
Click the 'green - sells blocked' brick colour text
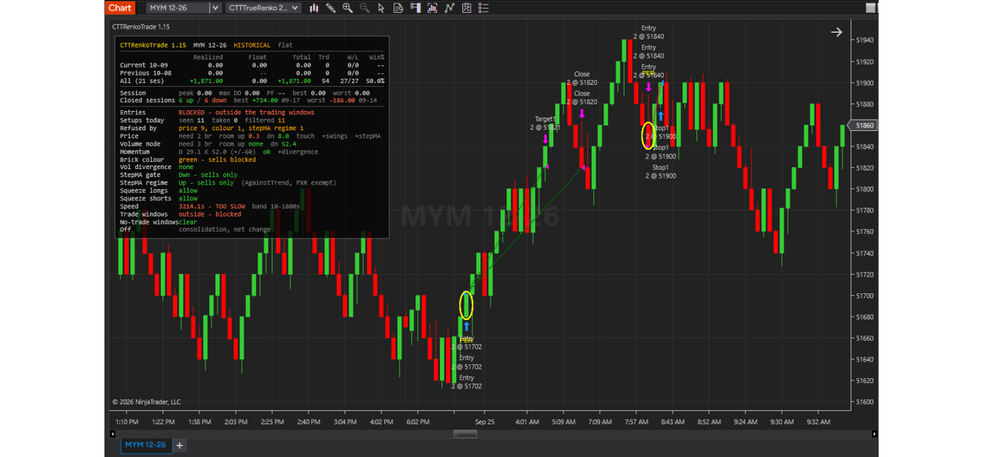217,160
